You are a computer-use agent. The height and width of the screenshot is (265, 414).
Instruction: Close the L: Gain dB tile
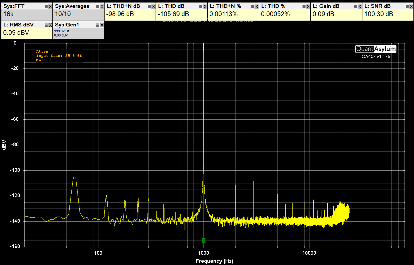(360, 6)
